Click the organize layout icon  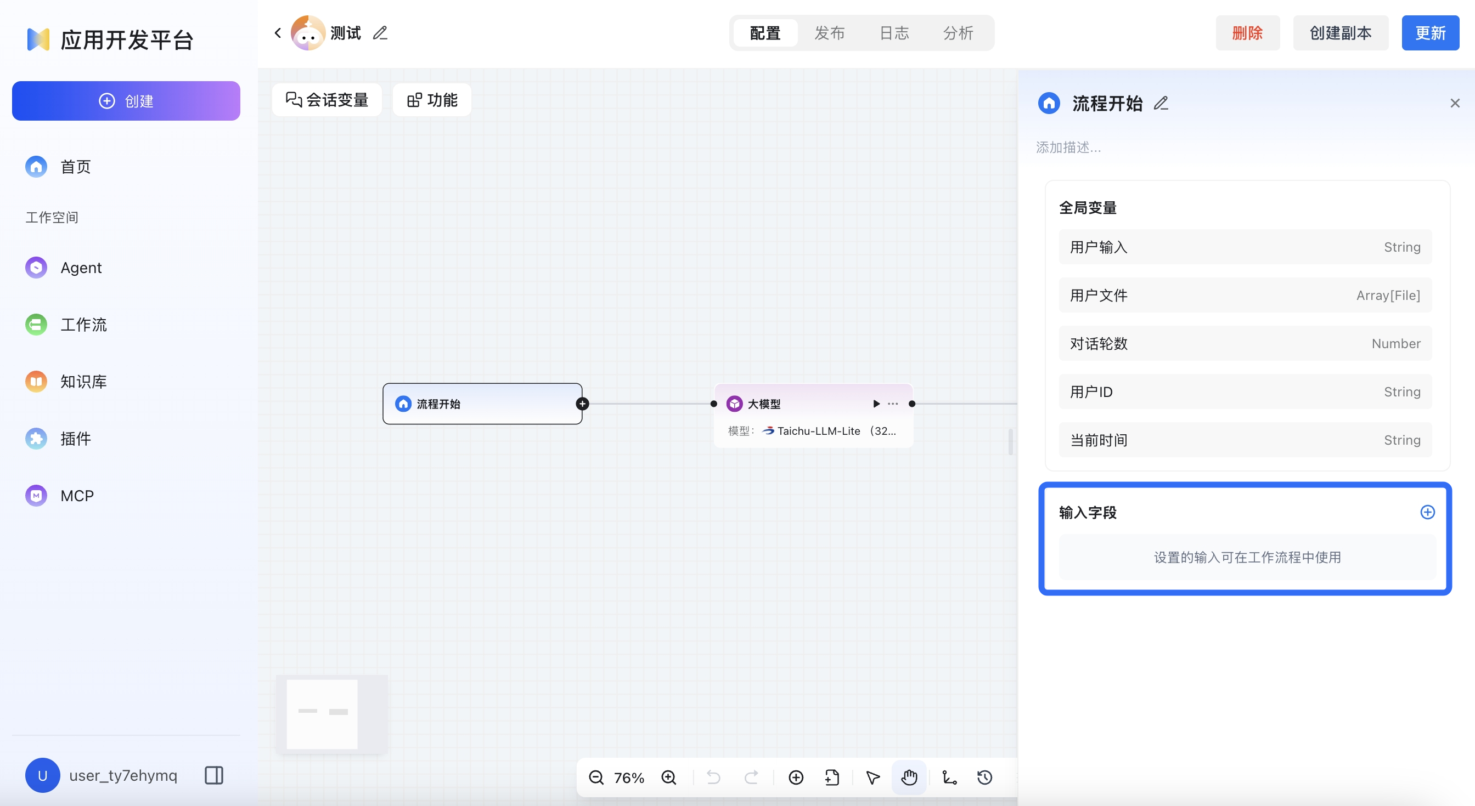(x=949, y=777)
